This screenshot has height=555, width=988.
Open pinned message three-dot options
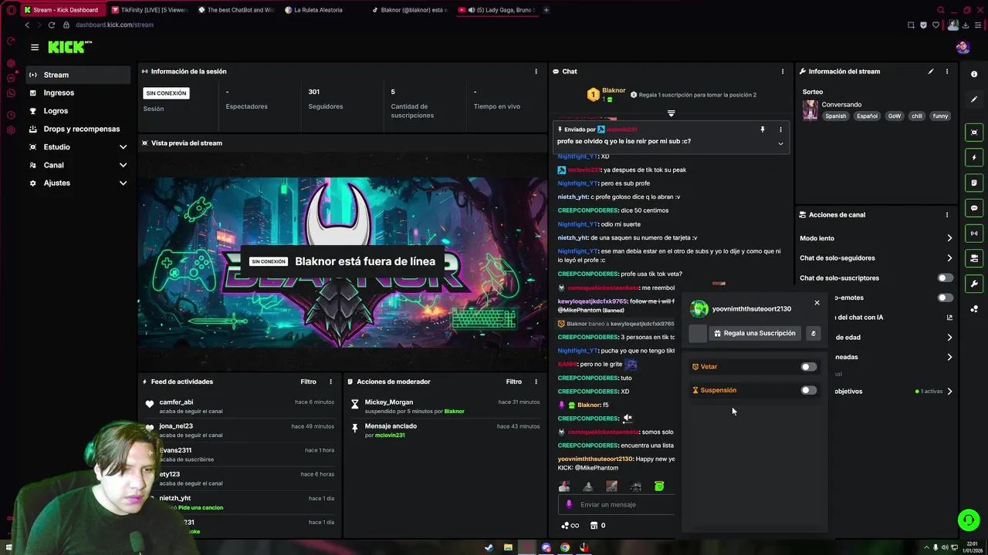[780, 129]
